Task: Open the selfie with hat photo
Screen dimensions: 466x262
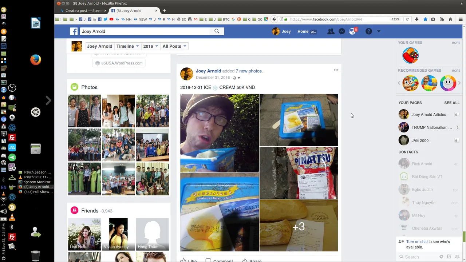Action: (220, 133)
